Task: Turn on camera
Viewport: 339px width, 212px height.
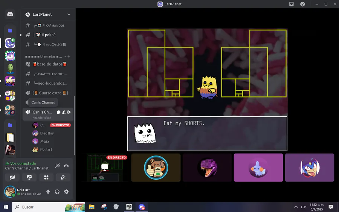Action: [x=12, y=177]
